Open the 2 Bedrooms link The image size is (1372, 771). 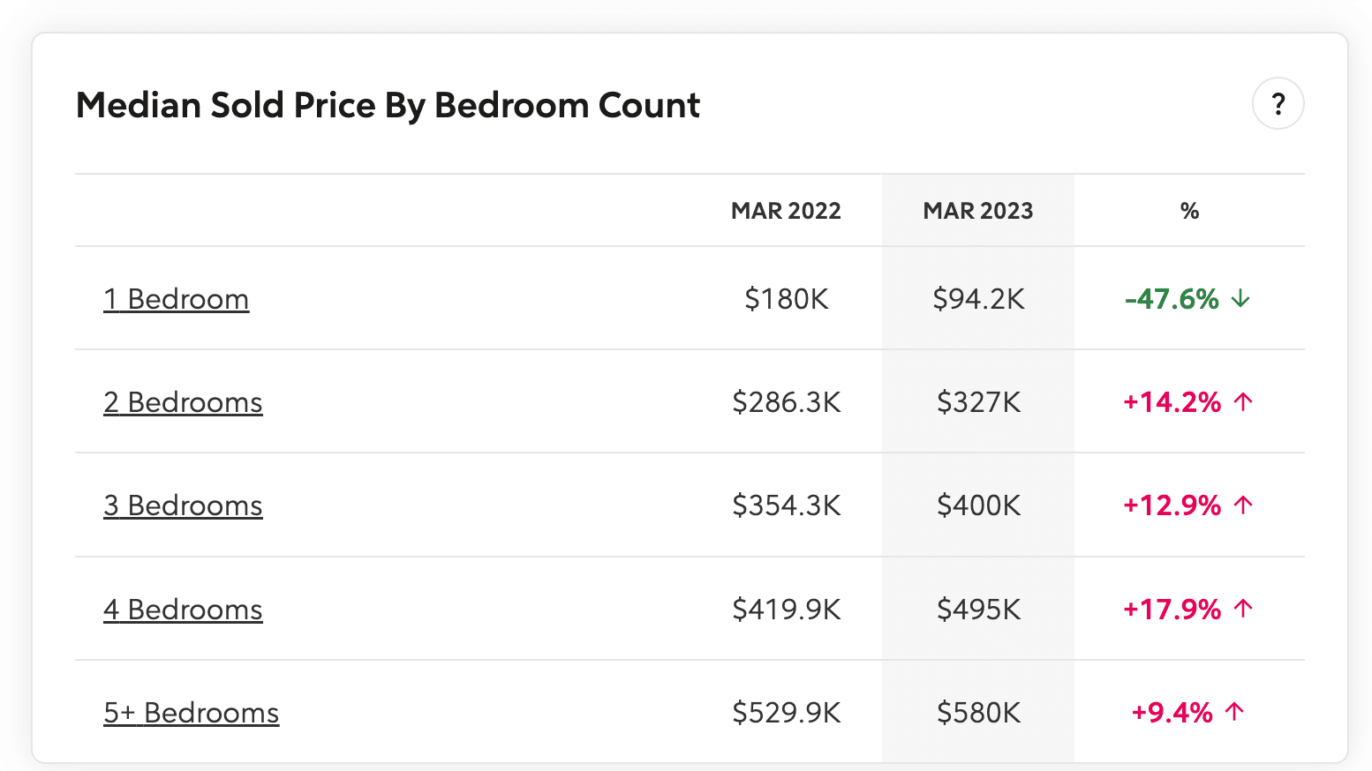click(x=183, y=402)
